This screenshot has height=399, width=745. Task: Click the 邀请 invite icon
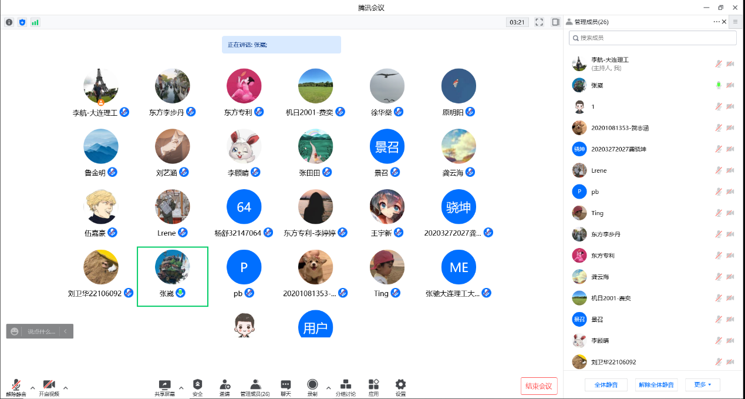[x=225, y=384]
